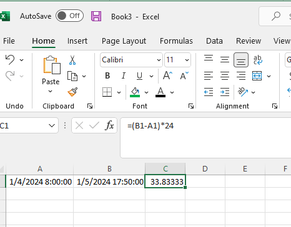Open Alignment settings dialog launcher
Viewport: 291px width, 227px height.
[x=275, y=106]
